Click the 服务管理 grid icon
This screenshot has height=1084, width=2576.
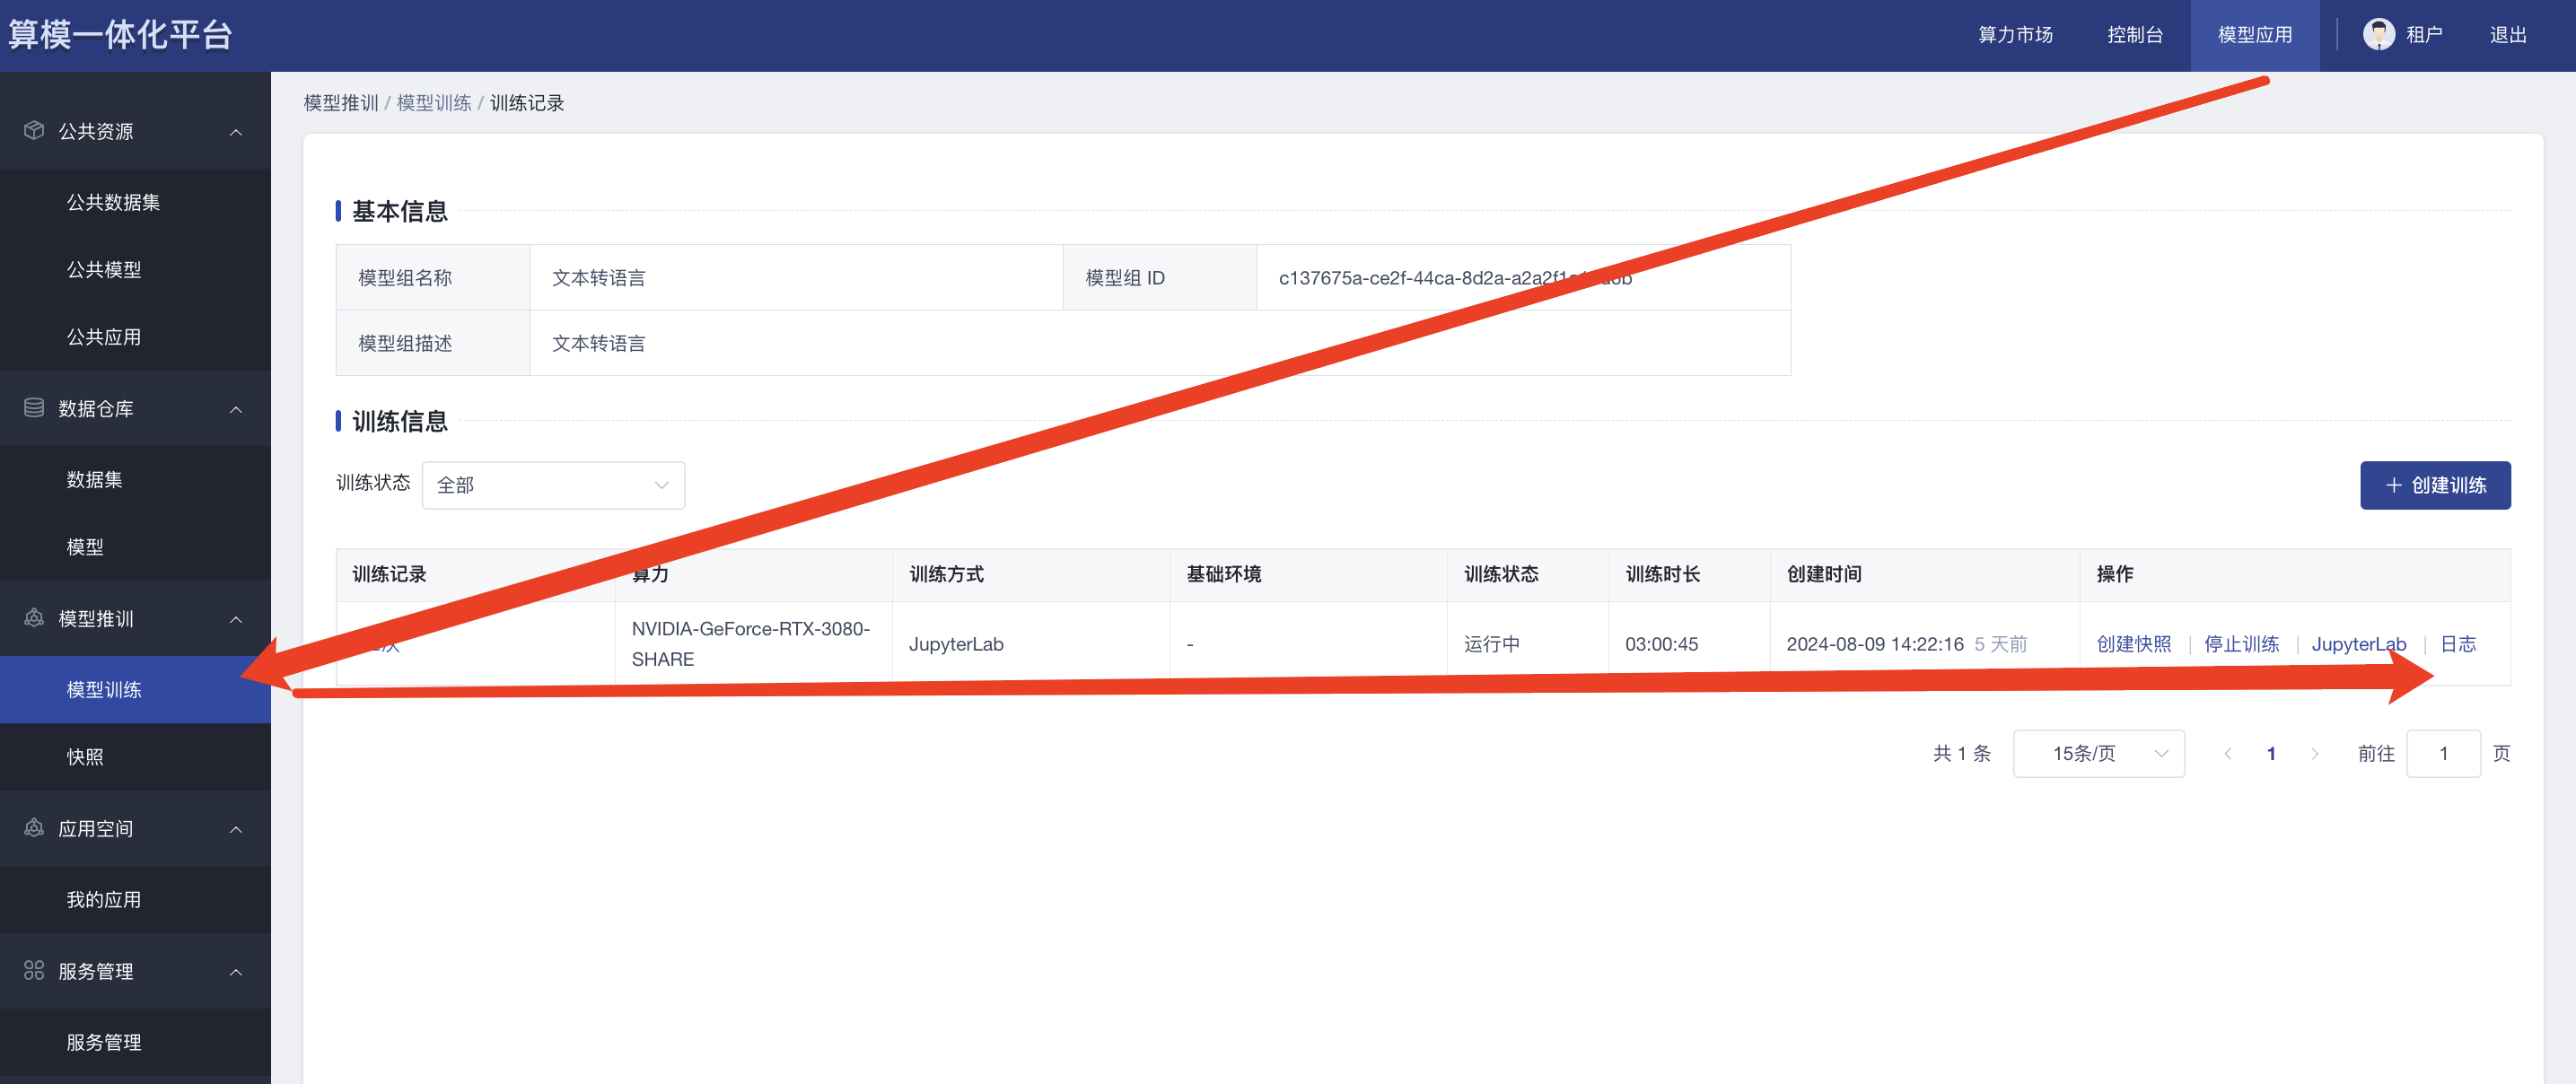click(x=34, y=971)
